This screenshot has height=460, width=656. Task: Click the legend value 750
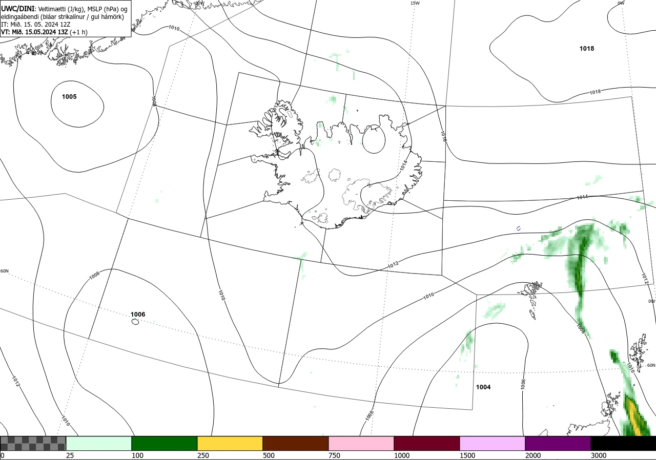tap(334, 455)
